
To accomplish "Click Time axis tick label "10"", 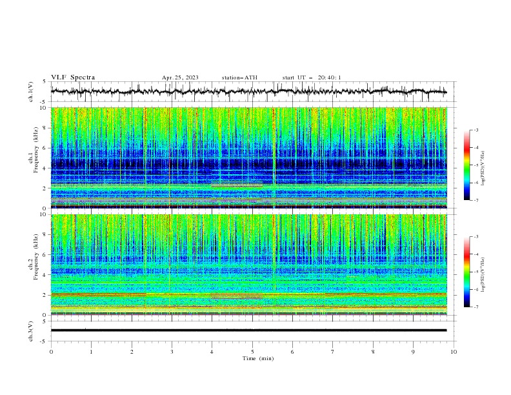I will (x=454, y=352).
